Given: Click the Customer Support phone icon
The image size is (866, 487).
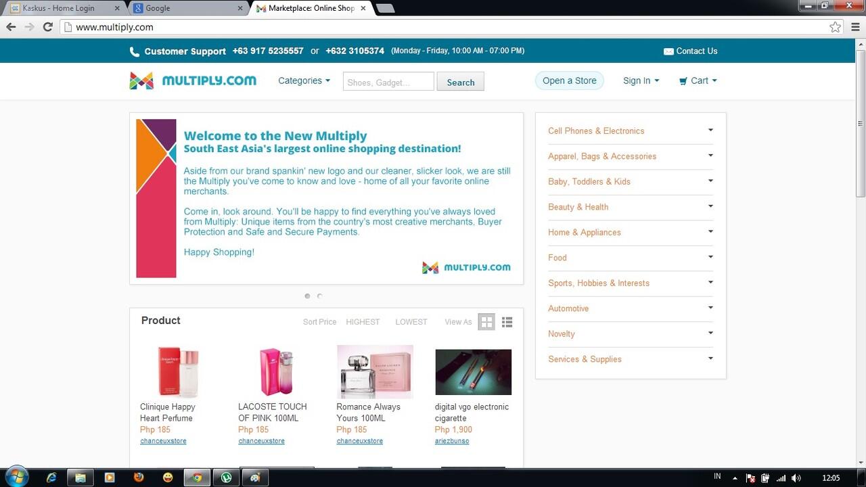Looking at the screenshot, I should click(x=135, y=51).
